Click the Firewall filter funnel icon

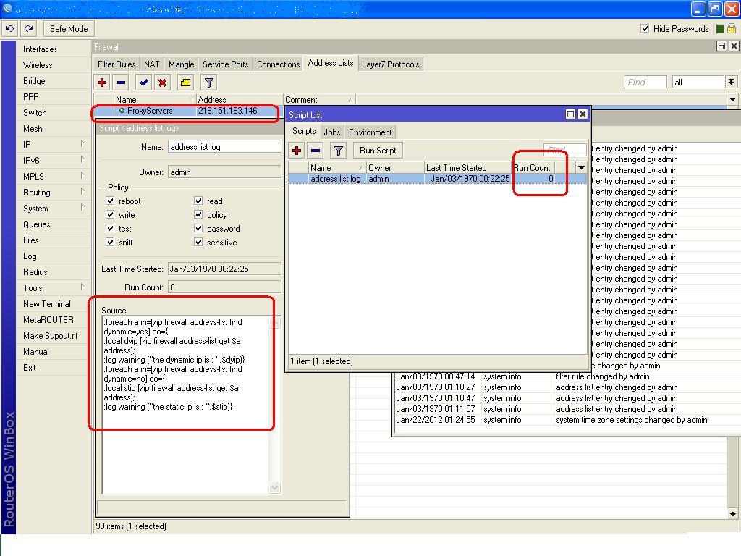pyautogui.click(x=209, y=83)
